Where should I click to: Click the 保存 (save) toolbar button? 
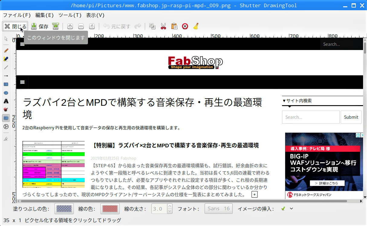point(40,27)
